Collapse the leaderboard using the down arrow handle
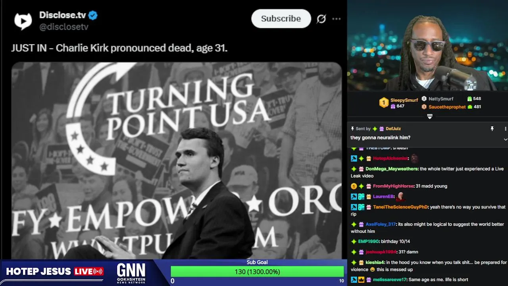This screenshot has width=508, height=286. click(x=429, y=116)
